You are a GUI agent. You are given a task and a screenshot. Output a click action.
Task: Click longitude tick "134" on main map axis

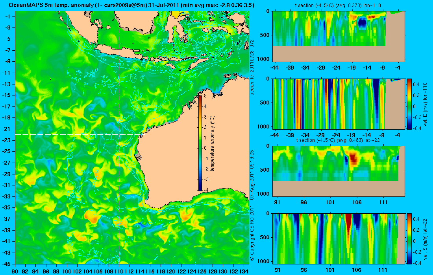click(x=244, y=271)
